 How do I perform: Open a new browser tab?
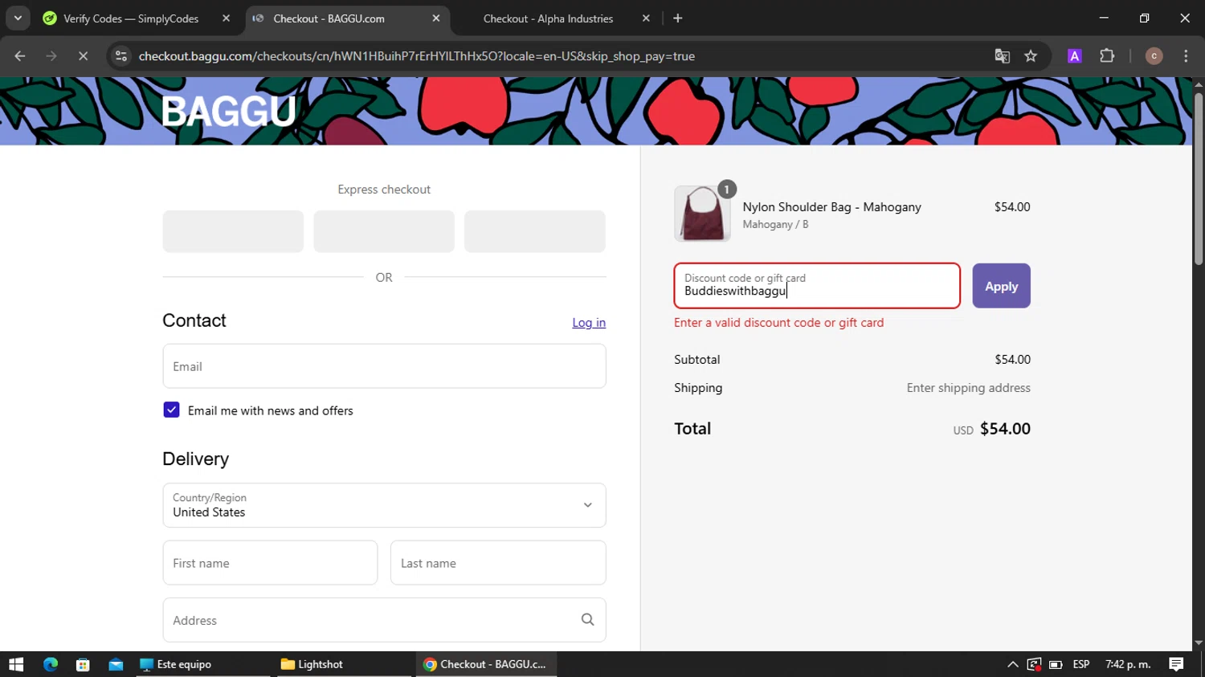pos(678,18)
